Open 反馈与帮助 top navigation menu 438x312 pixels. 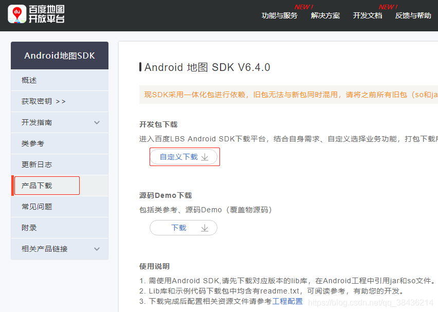click(x=413, y=15)
